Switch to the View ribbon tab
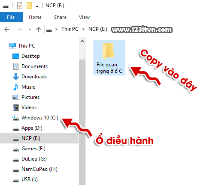Screen dimensions: 203x185 pyautogui.click(x=84, y=17)
